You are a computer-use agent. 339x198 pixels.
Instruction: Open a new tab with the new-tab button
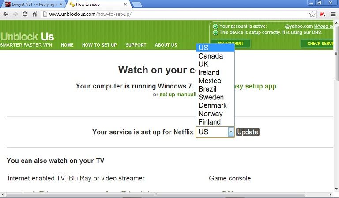(137, 4)
